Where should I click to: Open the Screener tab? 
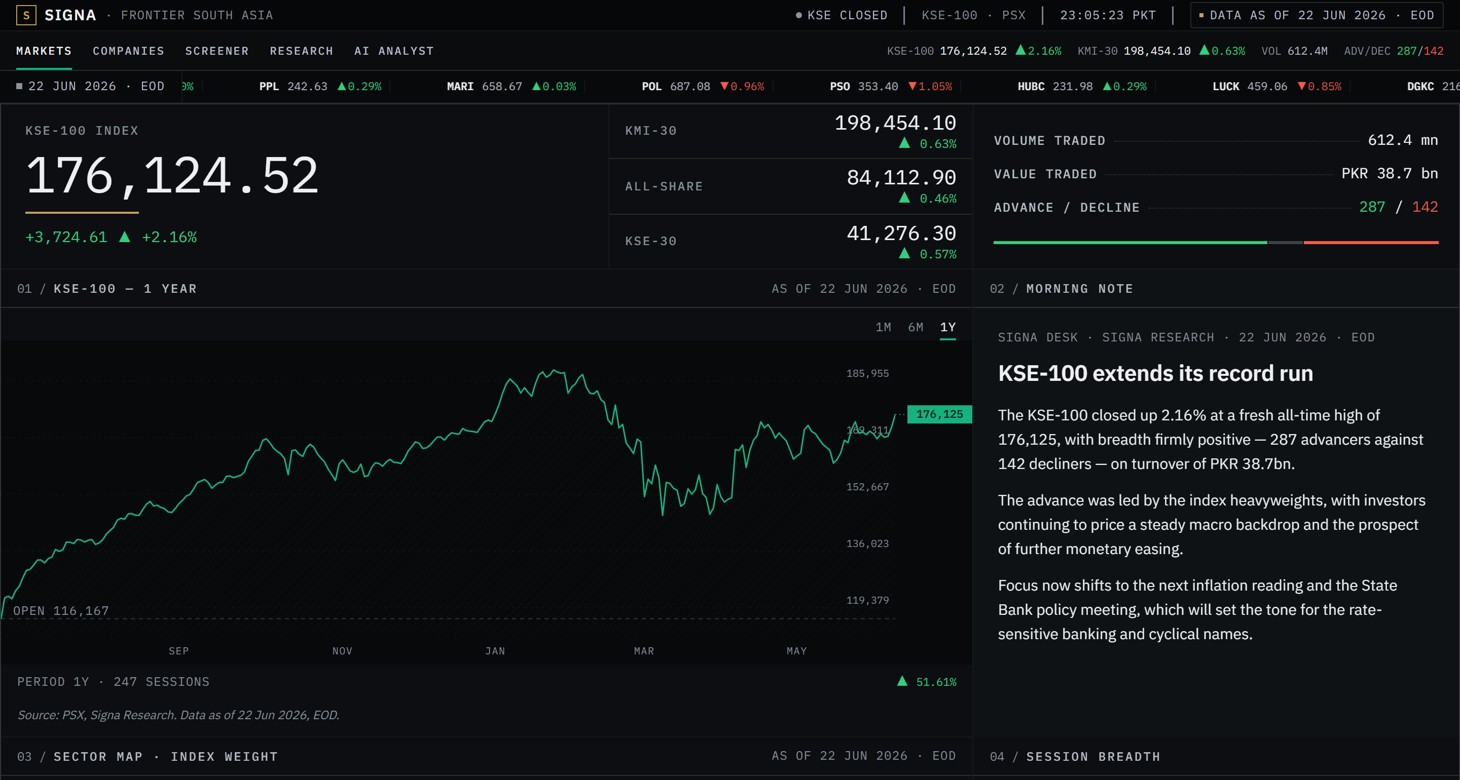coord(217,51)
